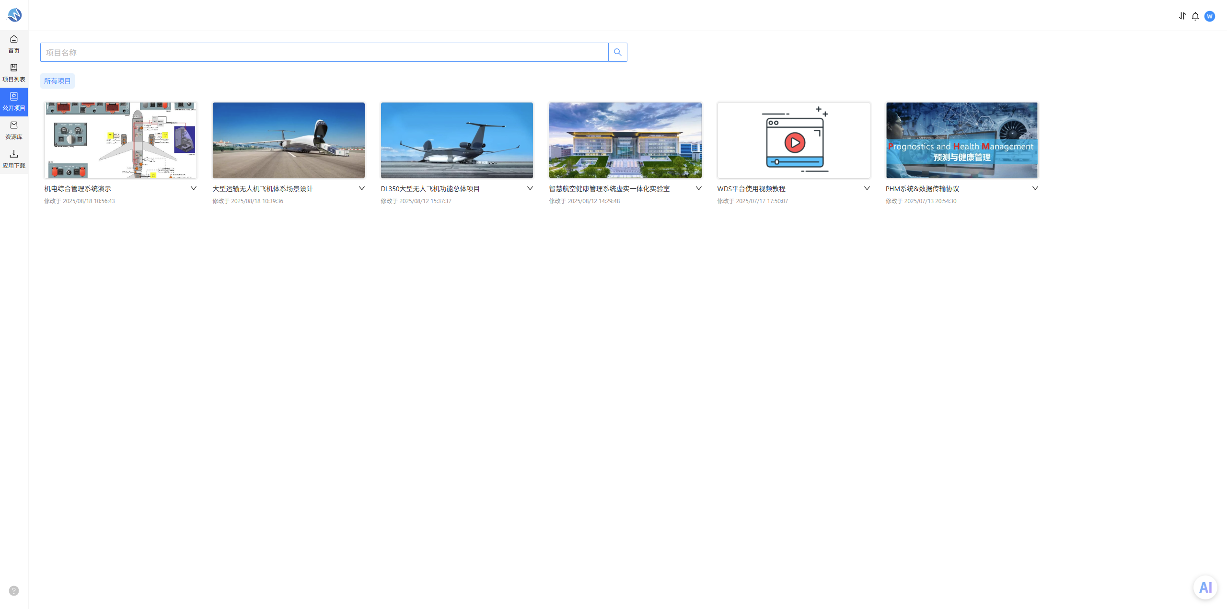Open the AI assistant floating button
1227x609 pixels.
1205,587
